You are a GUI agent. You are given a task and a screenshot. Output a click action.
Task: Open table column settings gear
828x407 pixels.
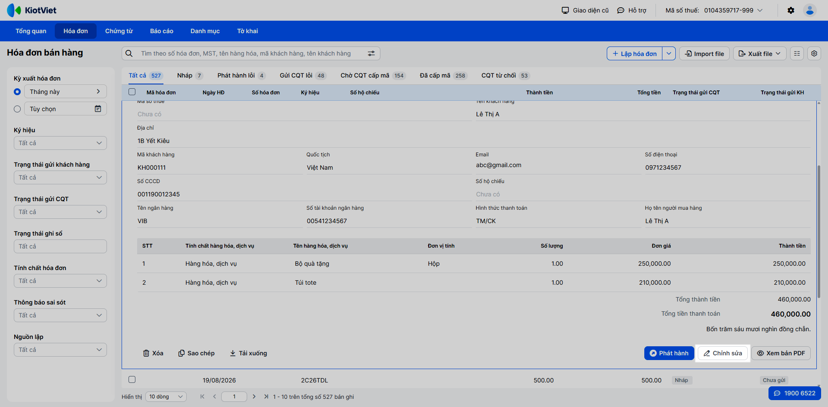click(x=814, y=53)
